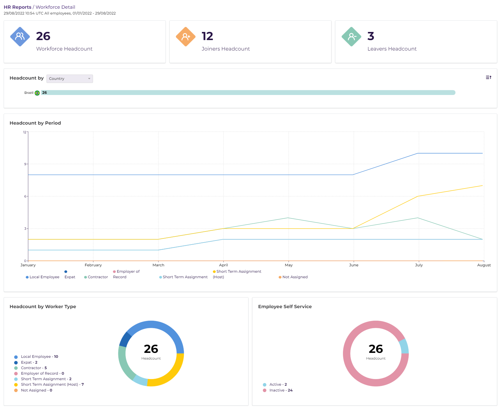499x413 pixels.
Task: Click the sort icon in the Headcount by panel
Action: pos(489,77)
